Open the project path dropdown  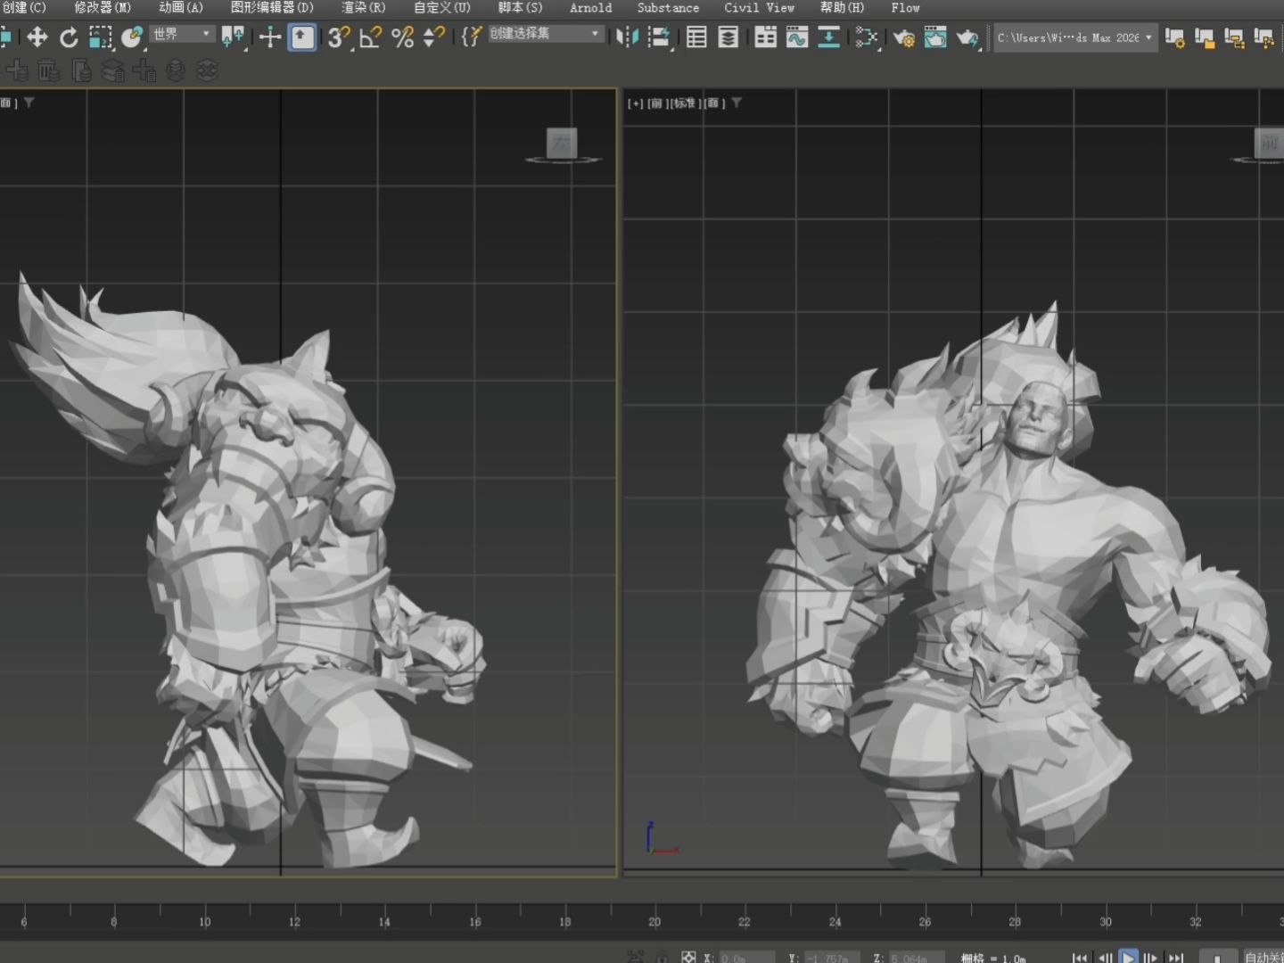[1075, 37]
